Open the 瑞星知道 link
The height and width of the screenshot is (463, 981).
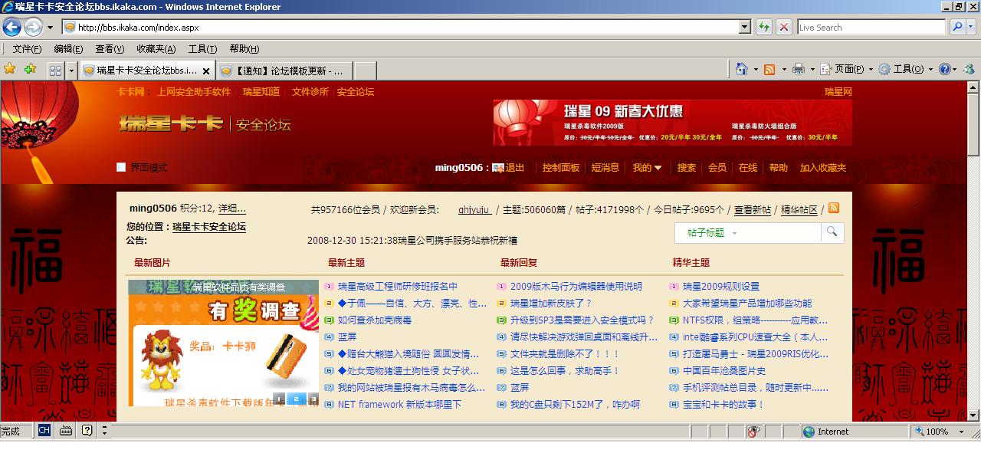[261, 91]
